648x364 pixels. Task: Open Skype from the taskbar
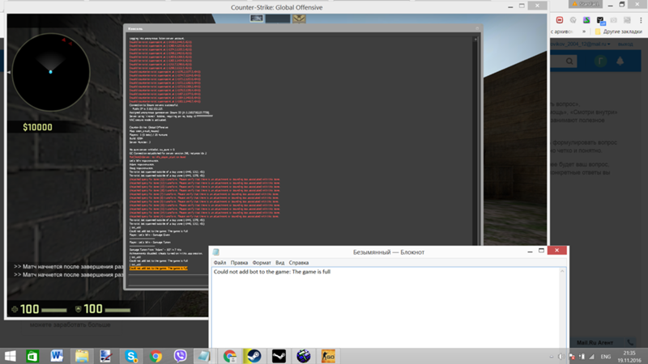point(131,356)
